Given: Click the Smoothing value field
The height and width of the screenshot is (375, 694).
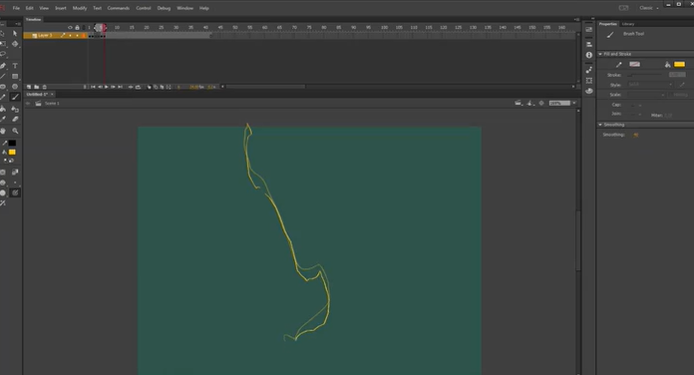Looking at the screenshot, I should [x=636, y=135].
